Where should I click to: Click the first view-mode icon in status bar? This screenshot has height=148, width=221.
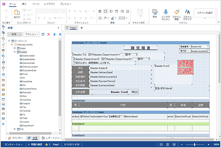tap(161, 144)
